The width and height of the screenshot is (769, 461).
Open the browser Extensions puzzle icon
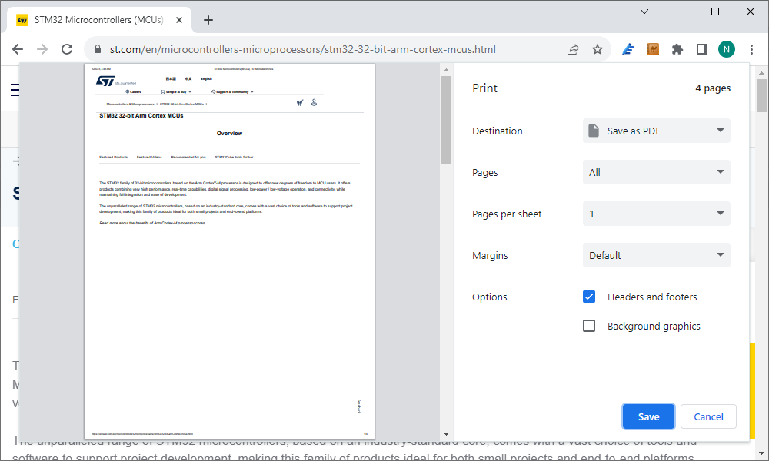click(677, 48)
